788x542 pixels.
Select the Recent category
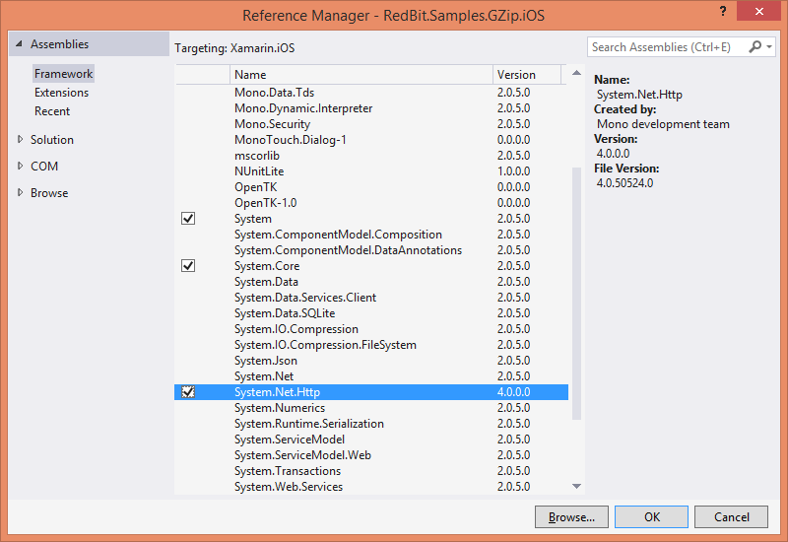[x=52, y=111]
